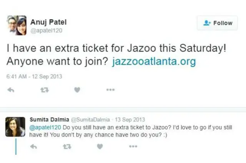Like Anuj Patel's tweet with heart
246x163 pixels.
point(77,90)
